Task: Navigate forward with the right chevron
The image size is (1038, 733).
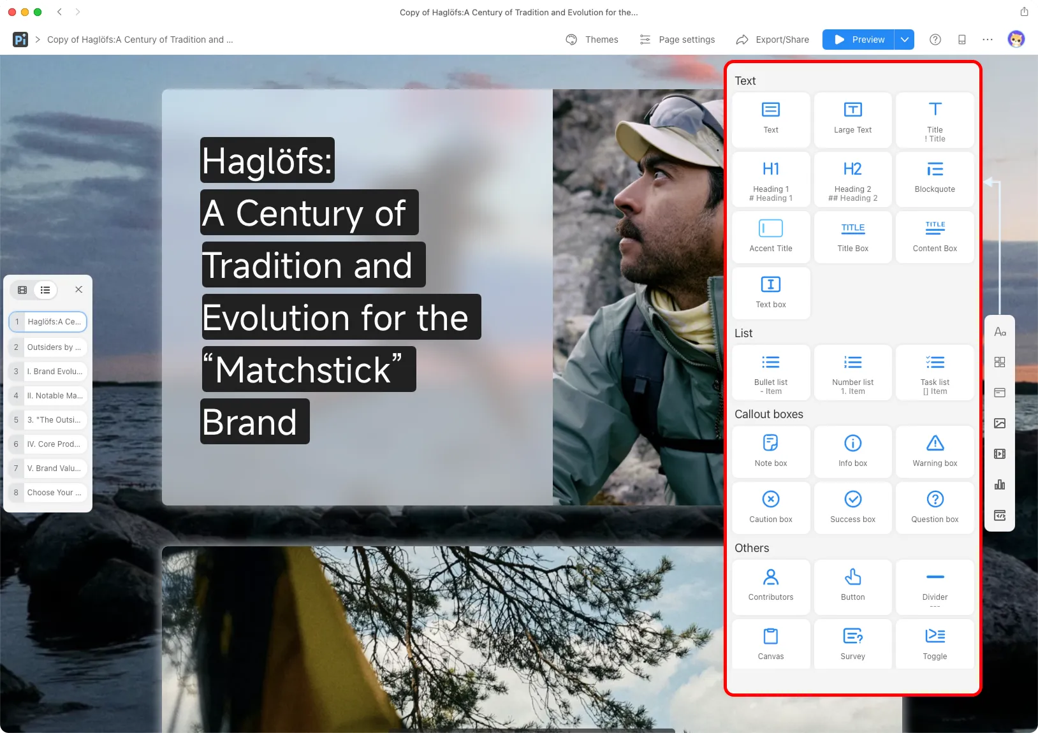Action: click(78, 11)
